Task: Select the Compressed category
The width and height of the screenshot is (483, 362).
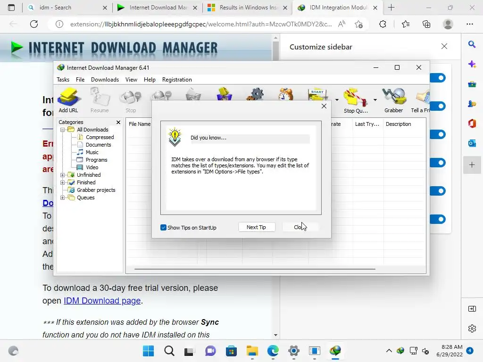Action: tap(100, 137)
